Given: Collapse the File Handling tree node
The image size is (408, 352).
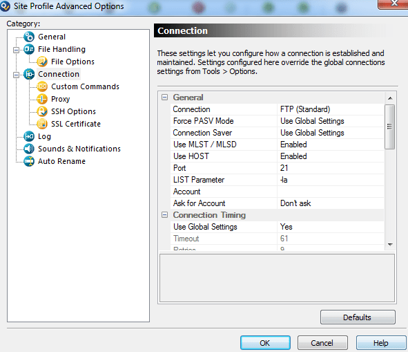Looking at the screenshot, I should [16, 50].
